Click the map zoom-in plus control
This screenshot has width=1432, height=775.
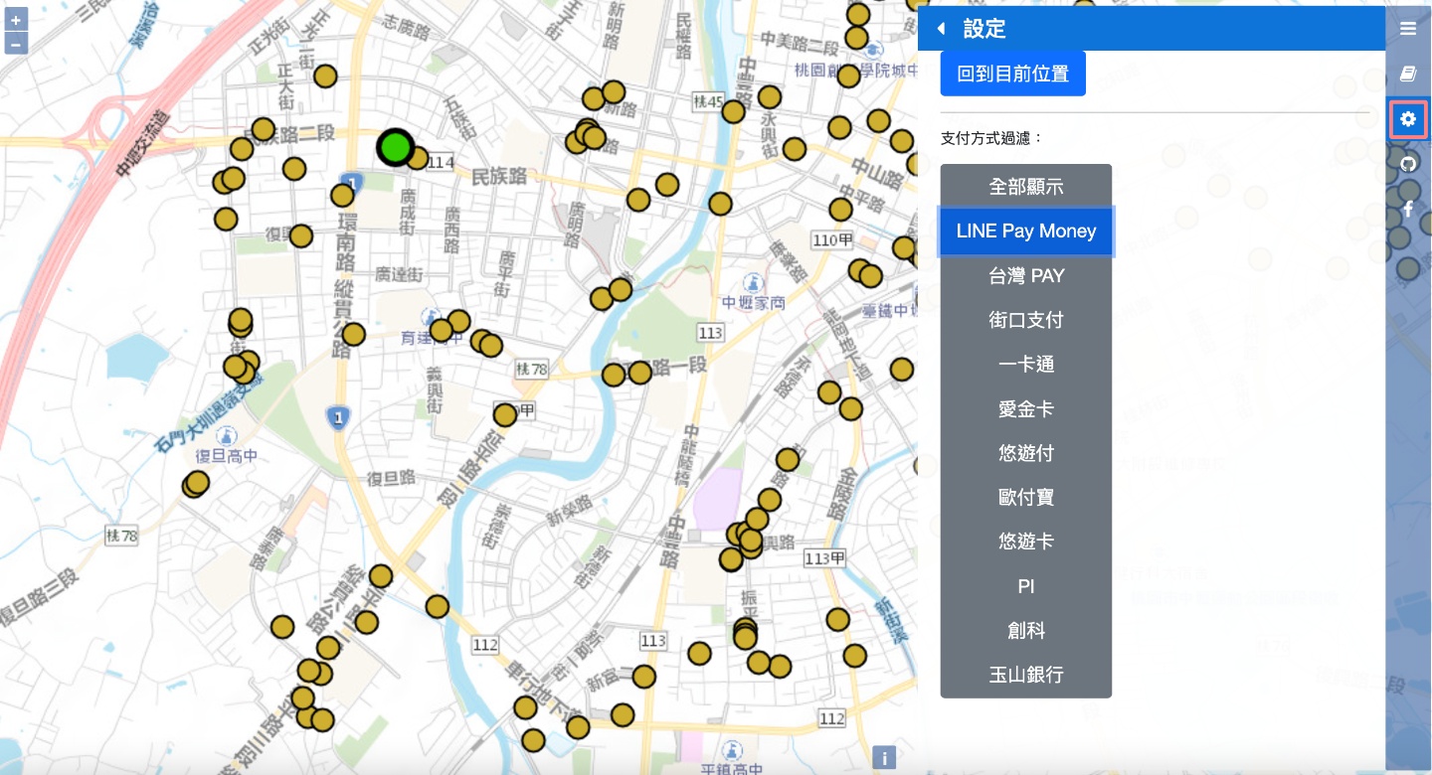(x=16, y=18)
